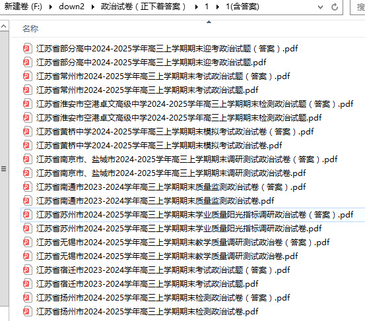Click PDF icon of 无锡市教学质量调研测试政治卷.pdf
Screen dimensions: 365x321
click(x=27, y=256)
